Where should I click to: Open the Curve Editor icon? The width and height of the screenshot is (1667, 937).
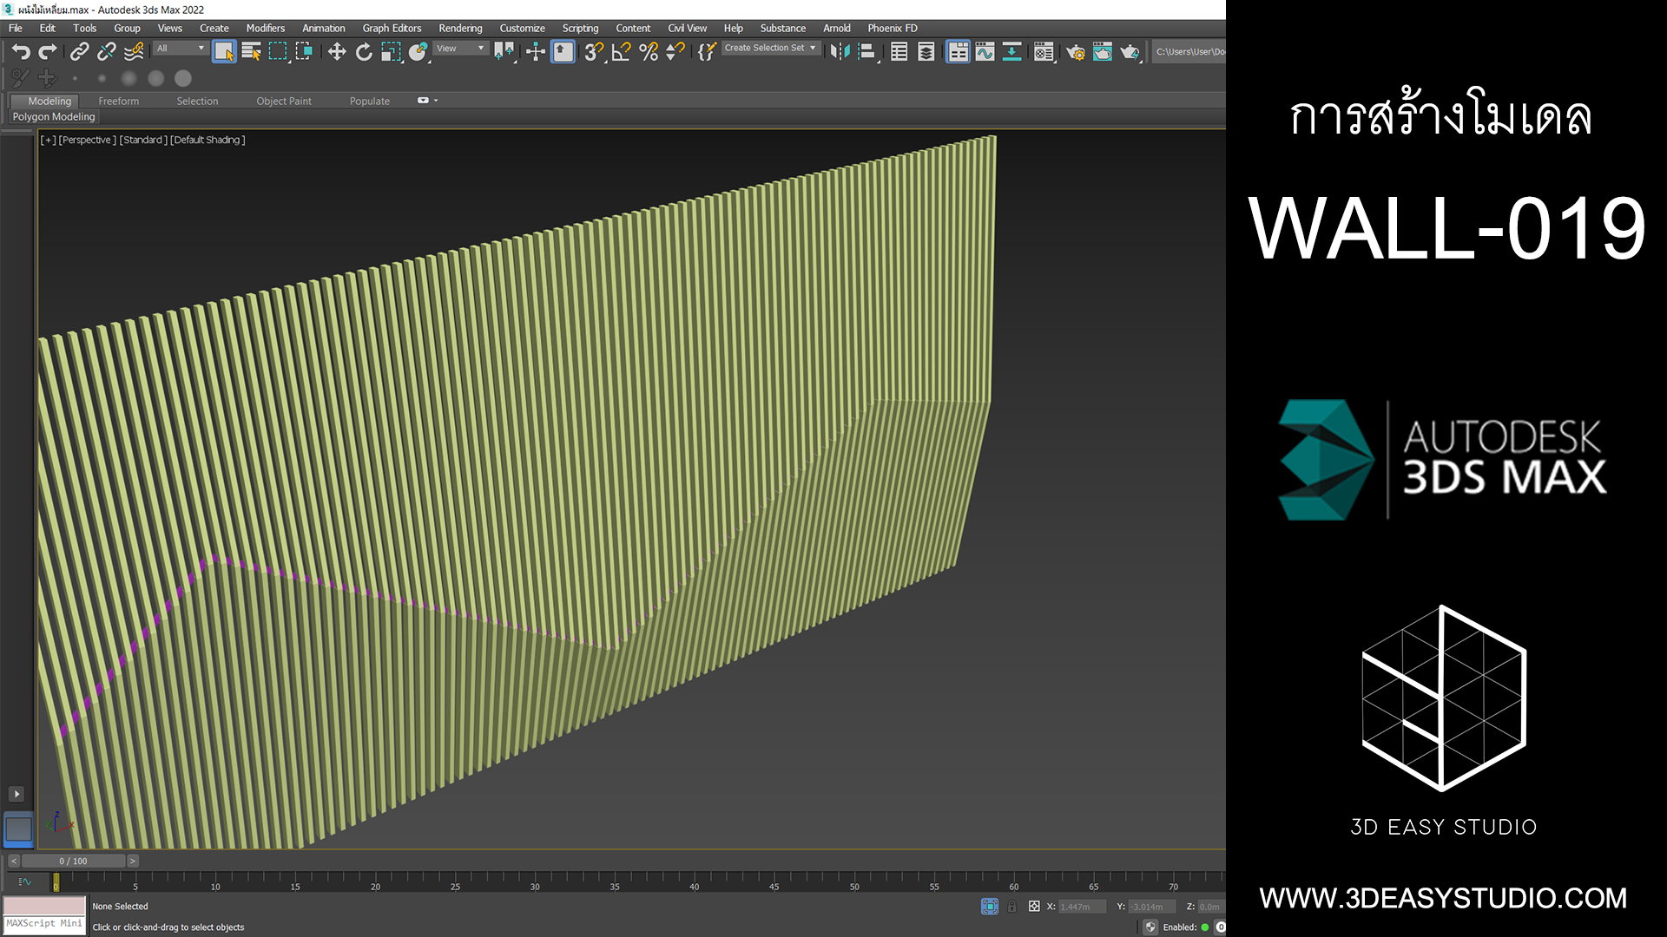pyautogui.click(x=985, y=52)
